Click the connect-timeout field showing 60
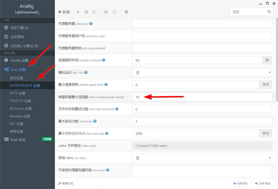The height and width of the screenshot is (189, 278). click(197, 60)
